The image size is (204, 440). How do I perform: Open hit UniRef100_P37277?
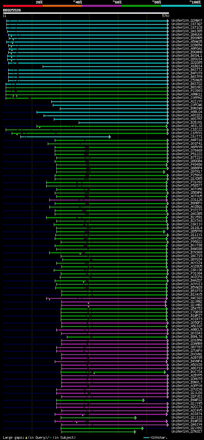click(x=187, y=210)
